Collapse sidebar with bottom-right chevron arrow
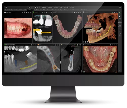127x108 pixels. pyautogui.click(x=120, y=70)
